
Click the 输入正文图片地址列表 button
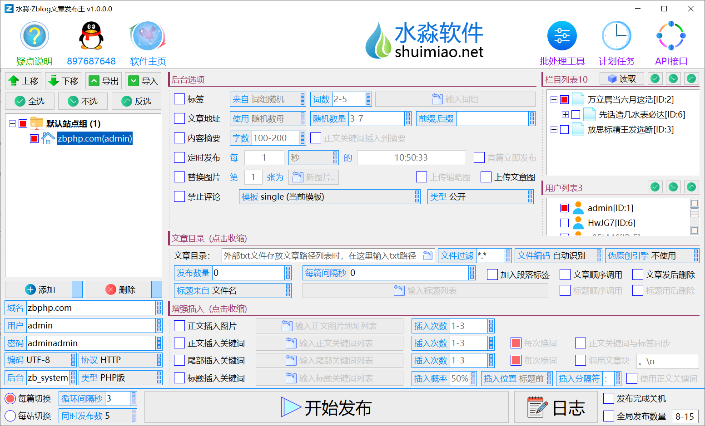click(329, 326)
